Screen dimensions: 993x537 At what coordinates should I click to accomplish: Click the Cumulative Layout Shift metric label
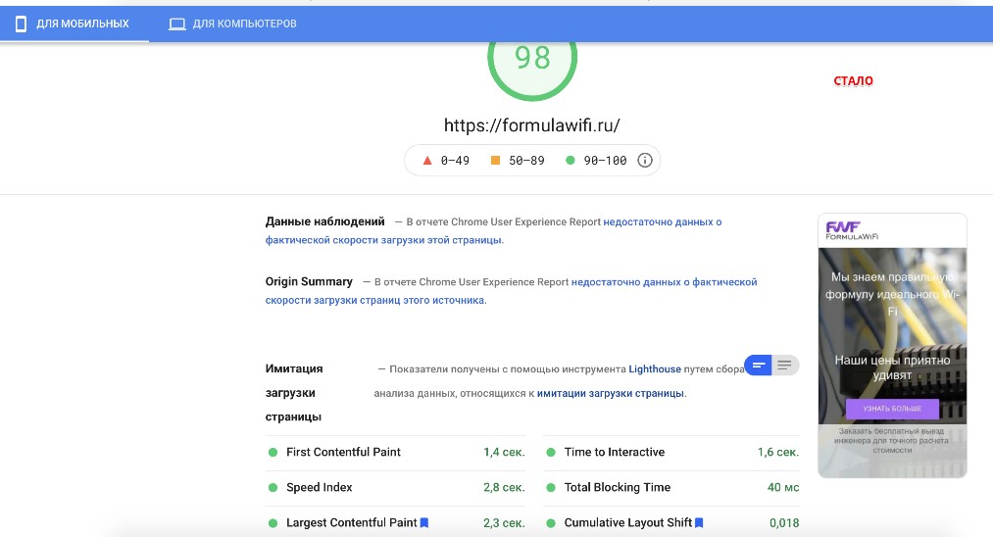[x=628, y=523]
